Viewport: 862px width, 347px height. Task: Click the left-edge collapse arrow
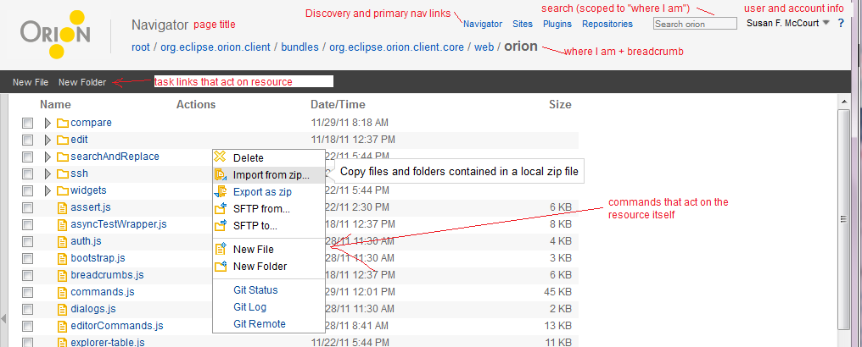tap(3, 318)
